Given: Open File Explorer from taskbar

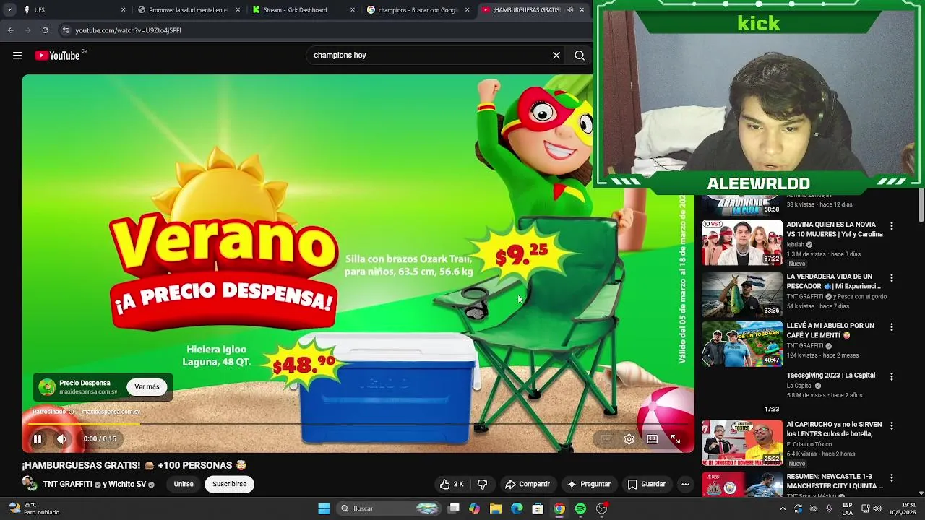Looking at the screenshot, I should pos(496,508).
